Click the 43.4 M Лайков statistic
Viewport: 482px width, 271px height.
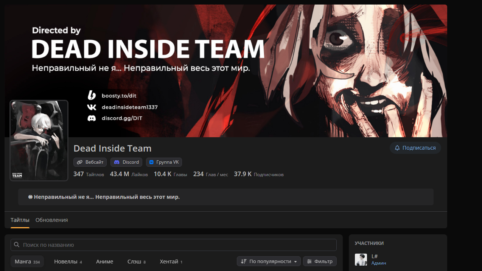pos(129,174)
